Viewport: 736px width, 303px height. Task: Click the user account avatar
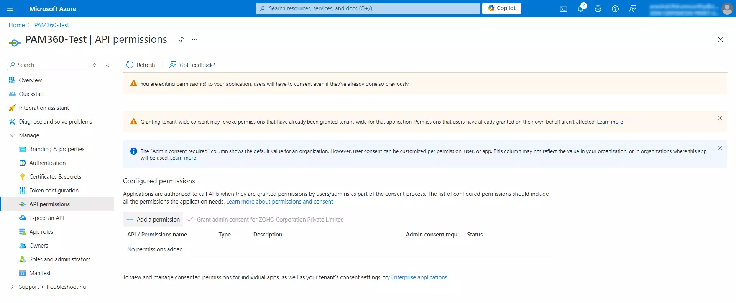coord(727,8)
